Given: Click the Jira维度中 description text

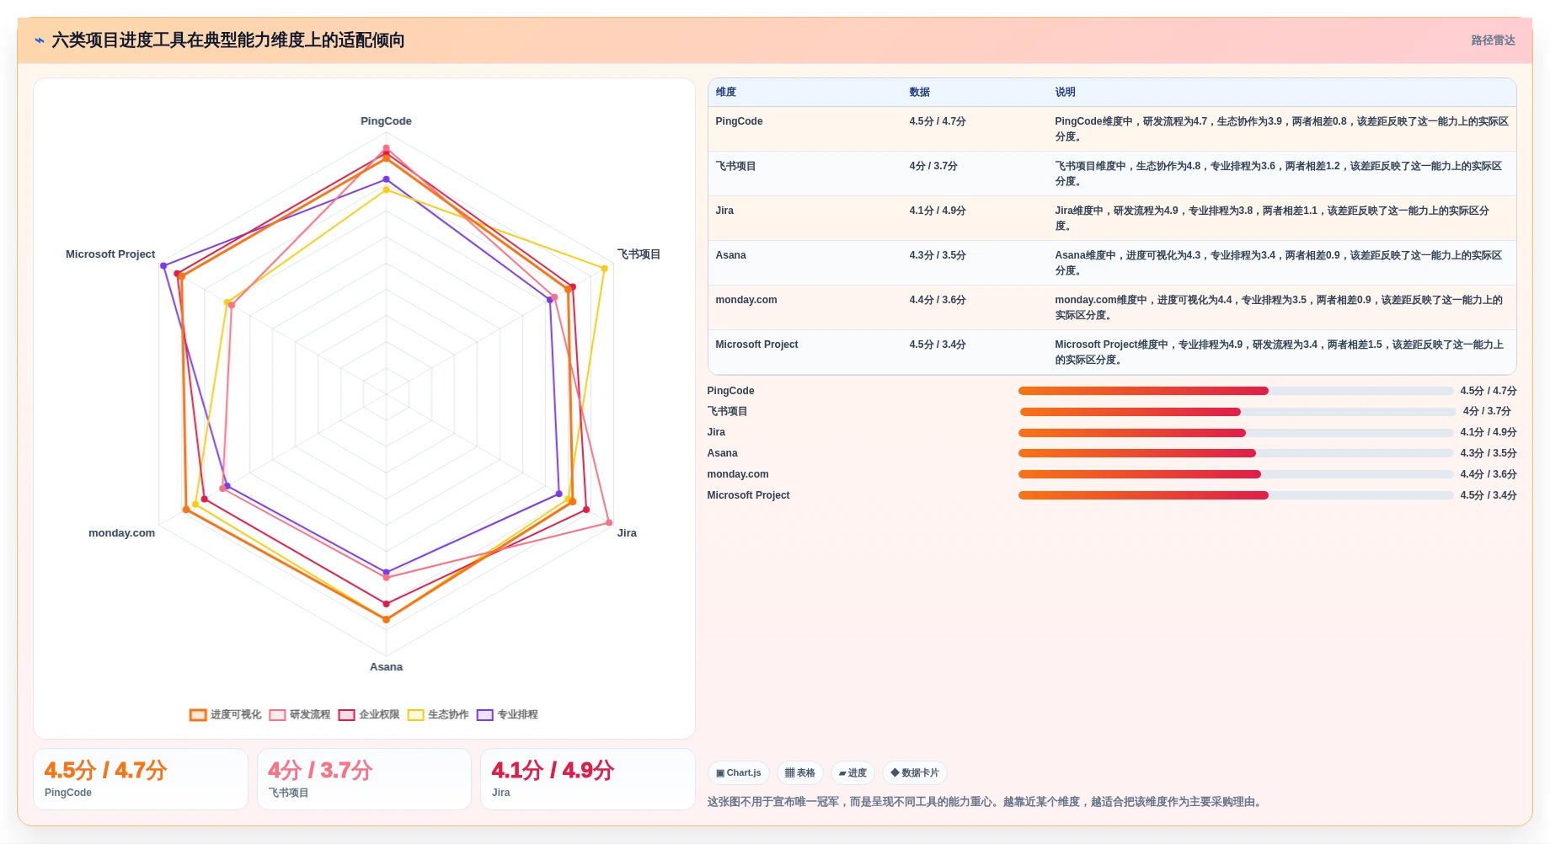Looking at the screenshot, I should coord(1272,218).
